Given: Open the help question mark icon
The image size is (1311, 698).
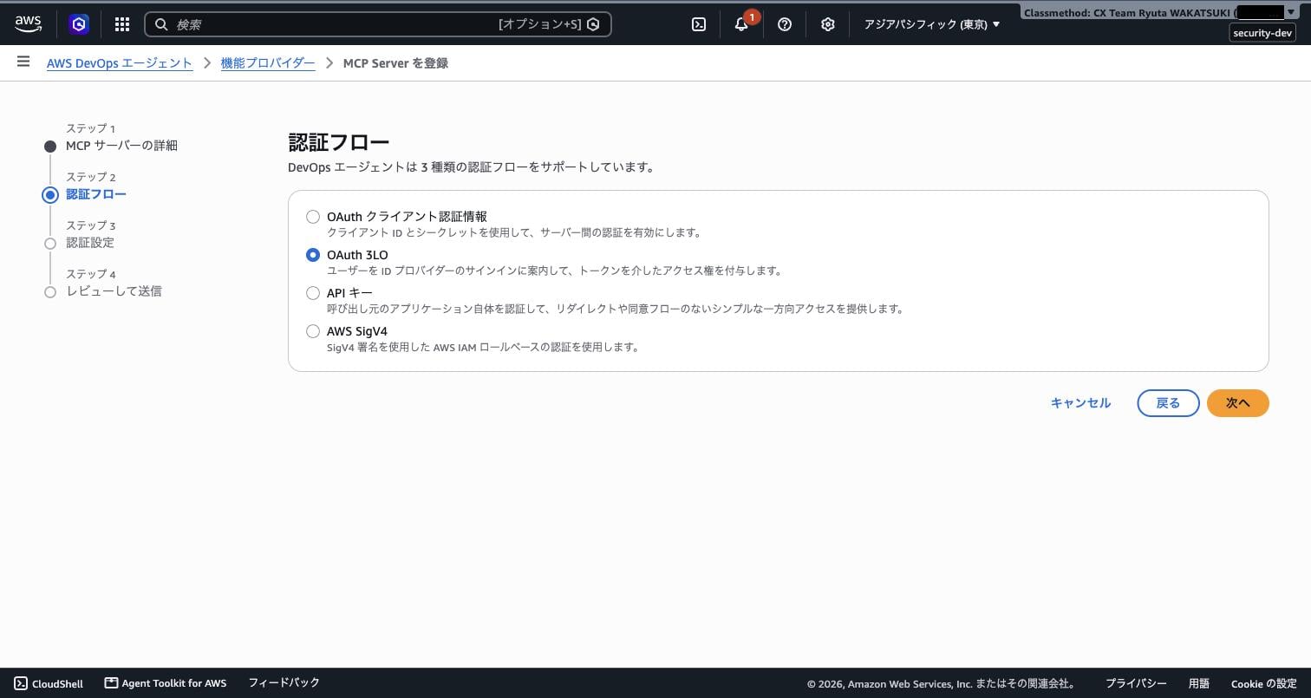Looking at the screenshot, I should (785, 24).
